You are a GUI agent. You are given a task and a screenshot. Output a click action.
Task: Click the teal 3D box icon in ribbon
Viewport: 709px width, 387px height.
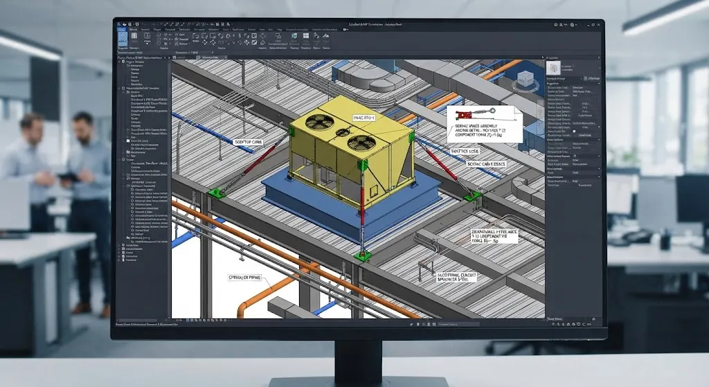[294, 36]
